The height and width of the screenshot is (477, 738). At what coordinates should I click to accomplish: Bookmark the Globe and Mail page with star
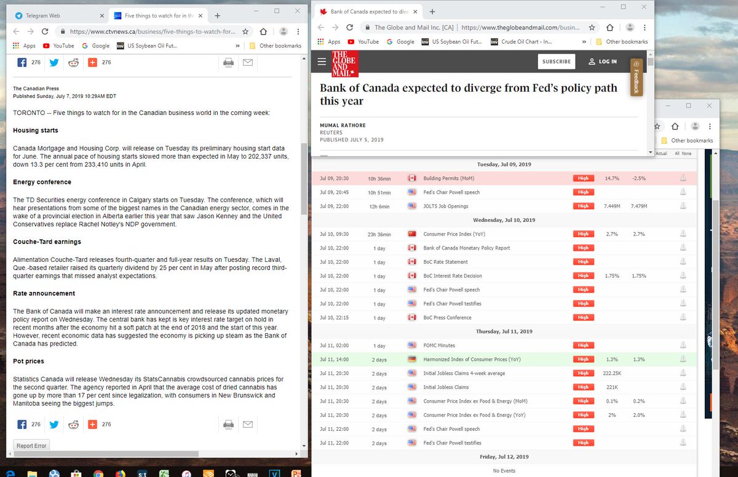pyautogui.click(x=592, y=28)
